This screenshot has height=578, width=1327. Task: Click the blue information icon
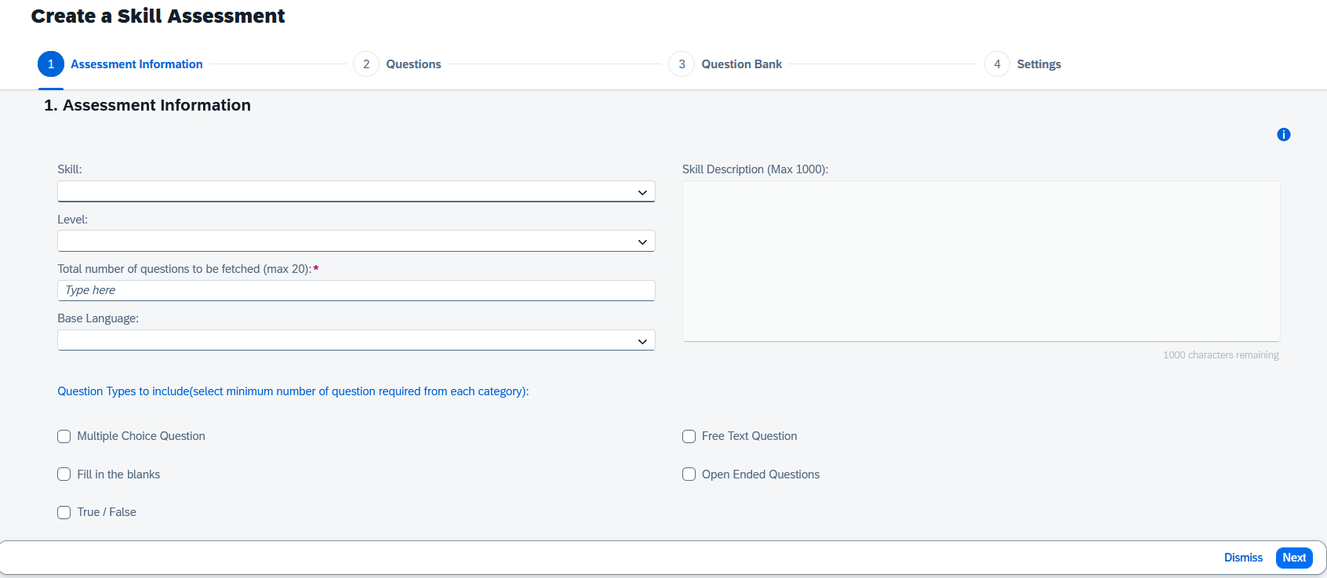pos(1283,135)
